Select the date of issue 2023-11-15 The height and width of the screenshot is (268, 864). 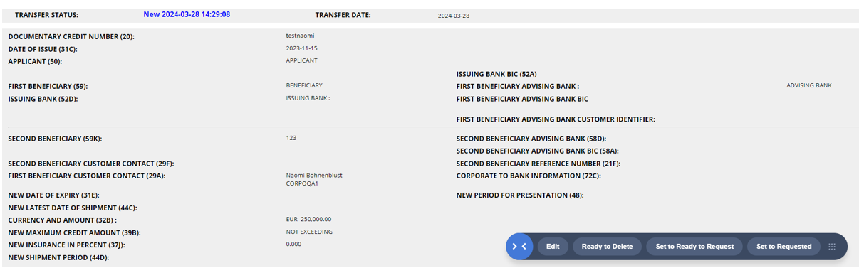pyautogui.click(x=302, y=48)
